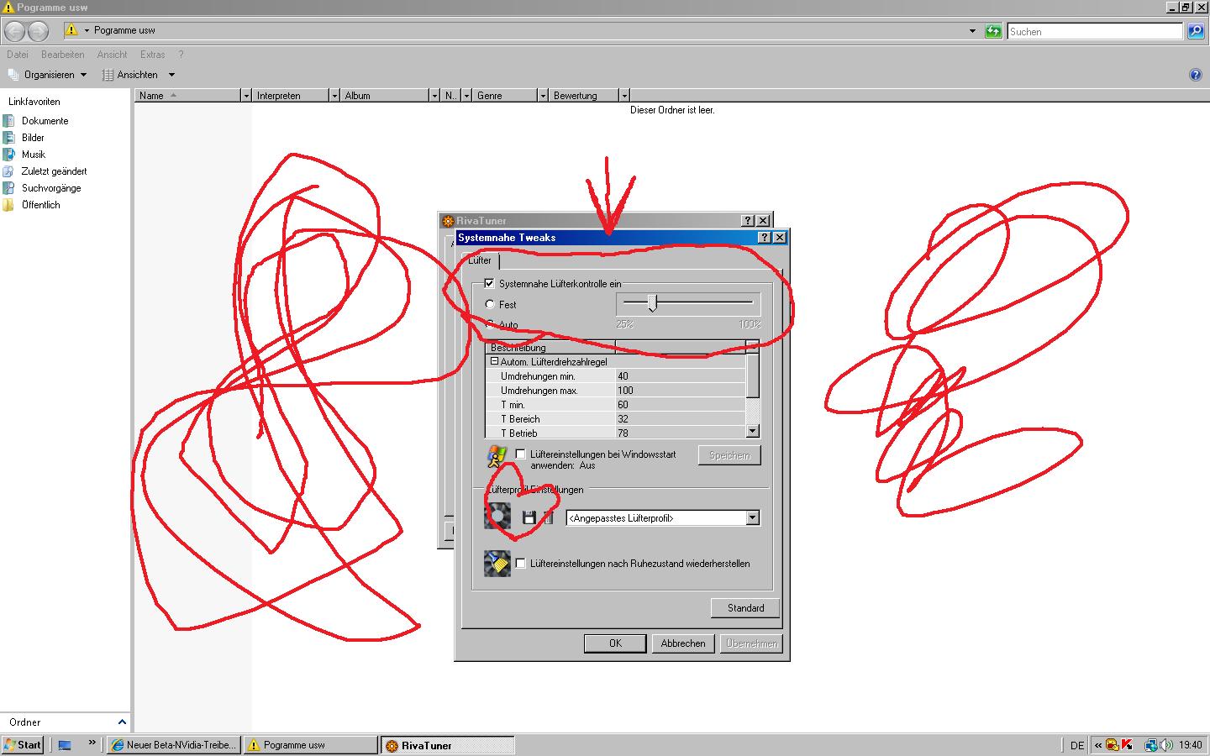1210x756 pixels.
Task: Open the Interpreten column filter dropdown
Action: (x=334, y=96)
